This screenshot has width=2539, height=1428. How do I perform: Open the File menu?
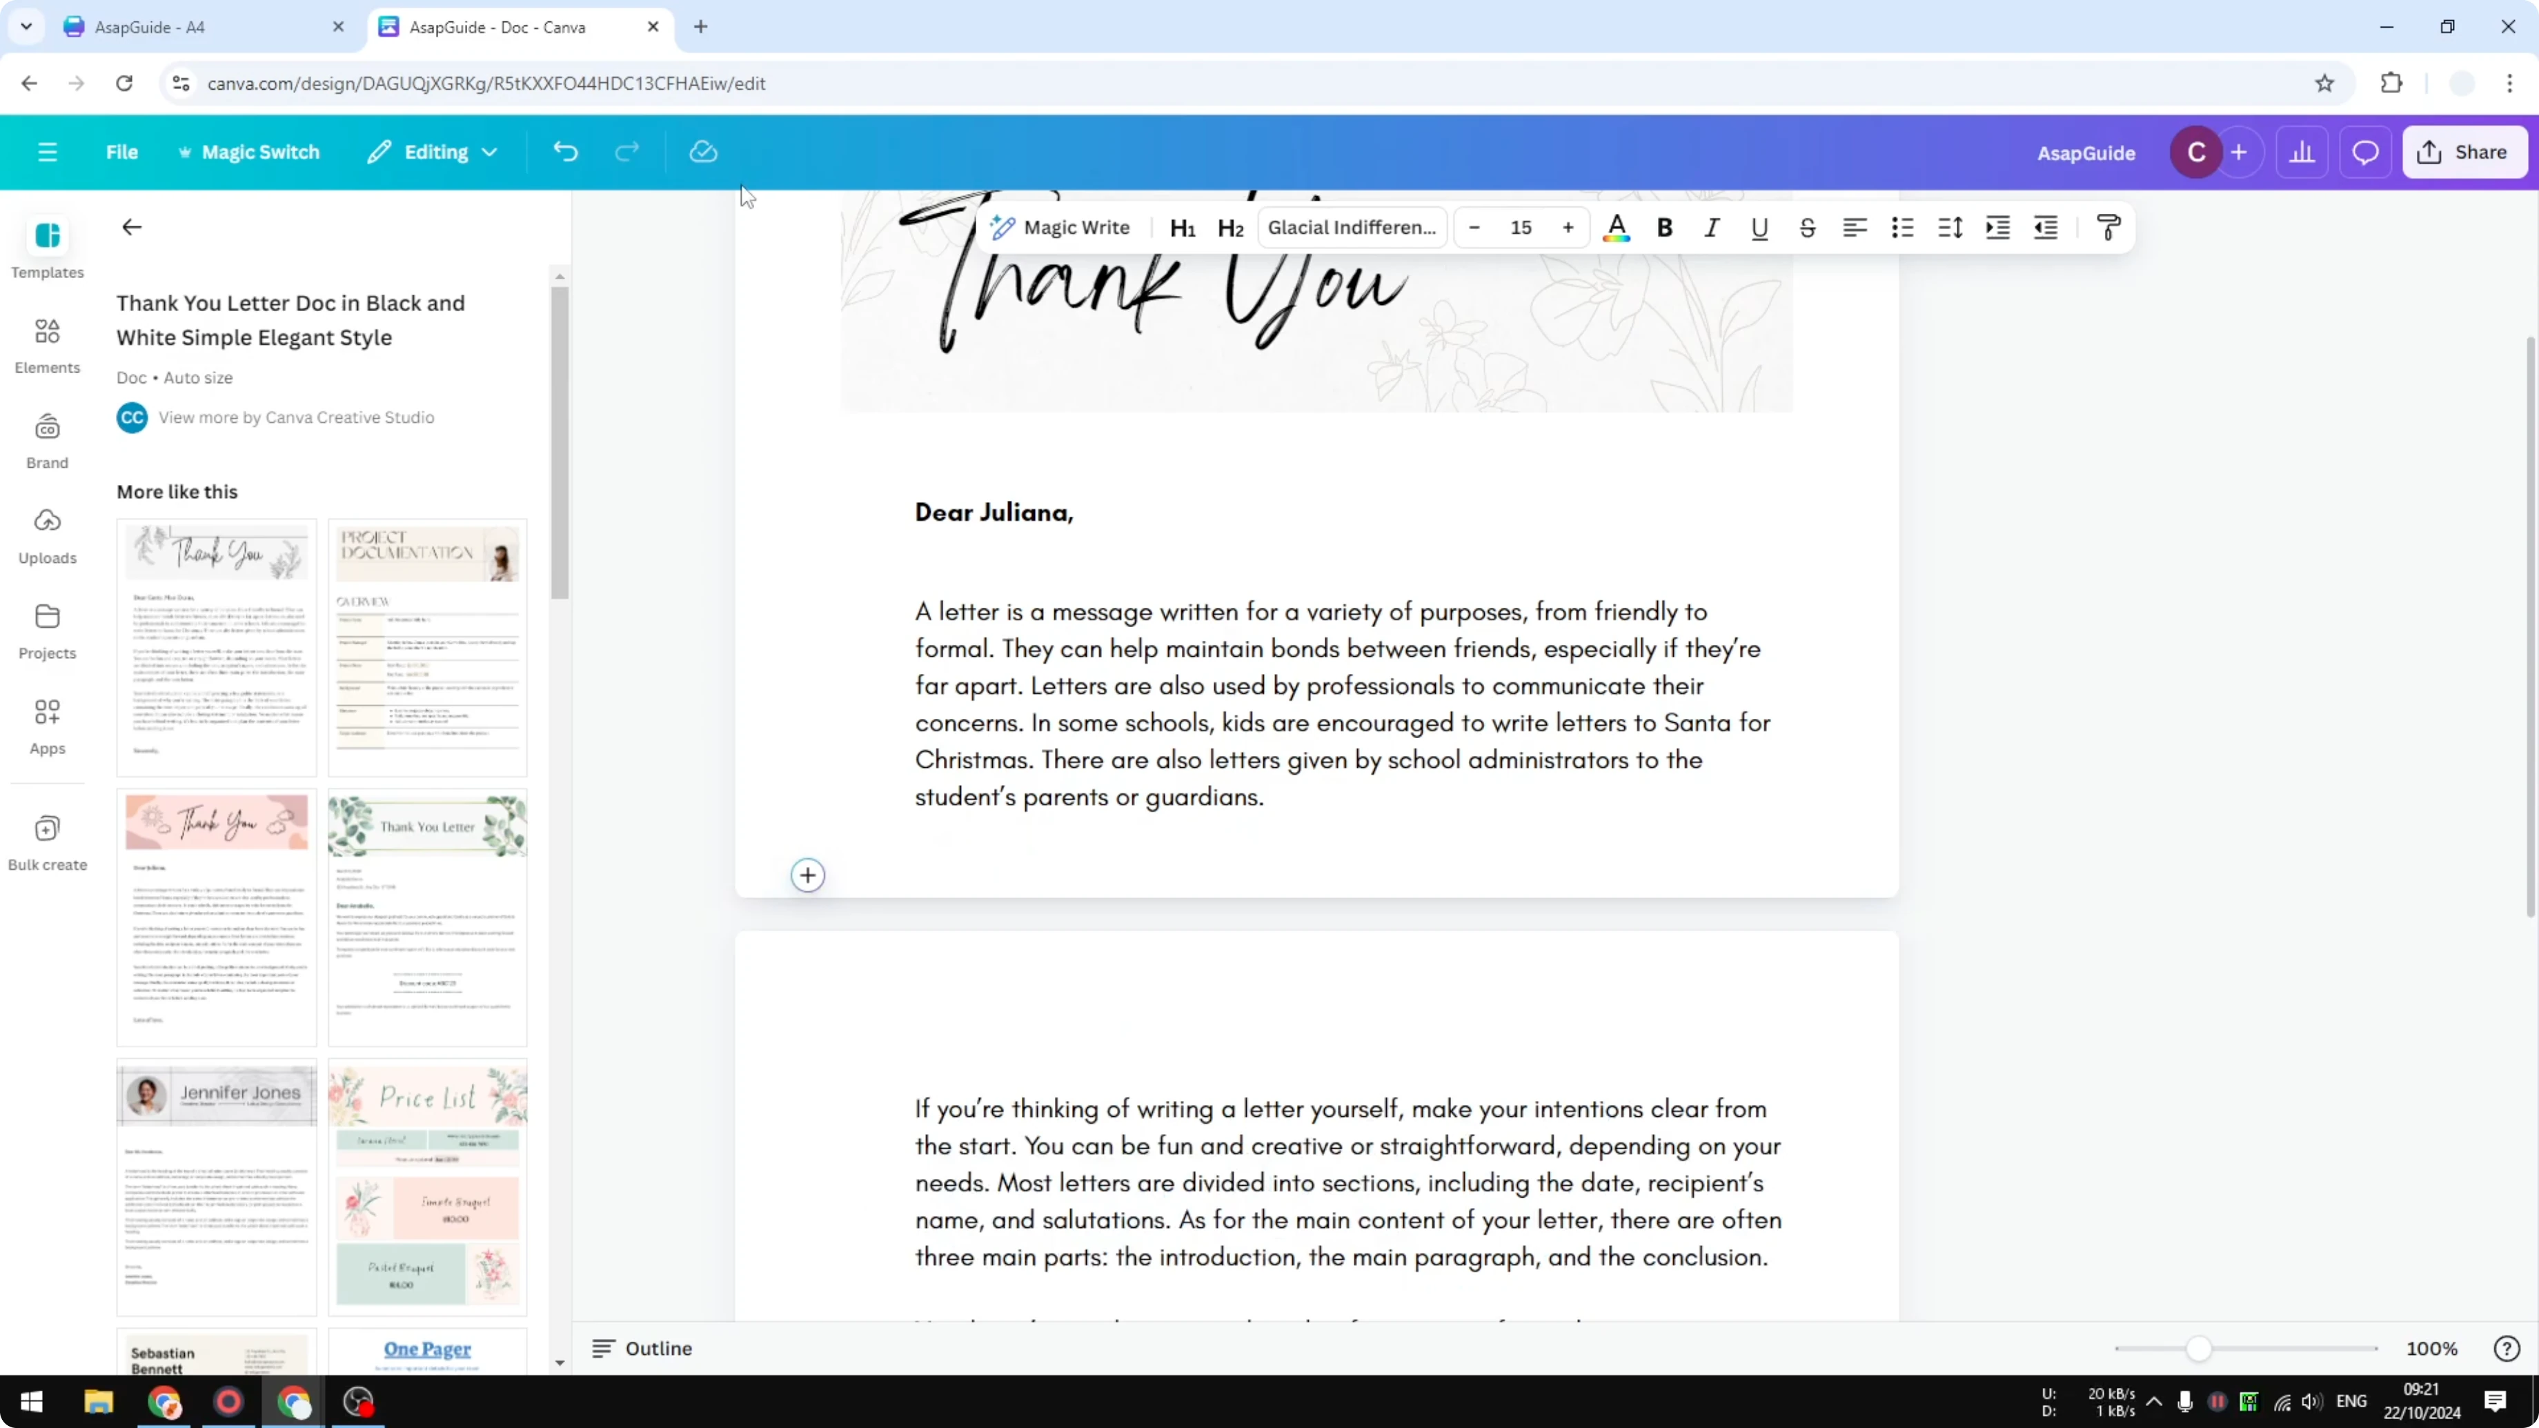point(122,152)
